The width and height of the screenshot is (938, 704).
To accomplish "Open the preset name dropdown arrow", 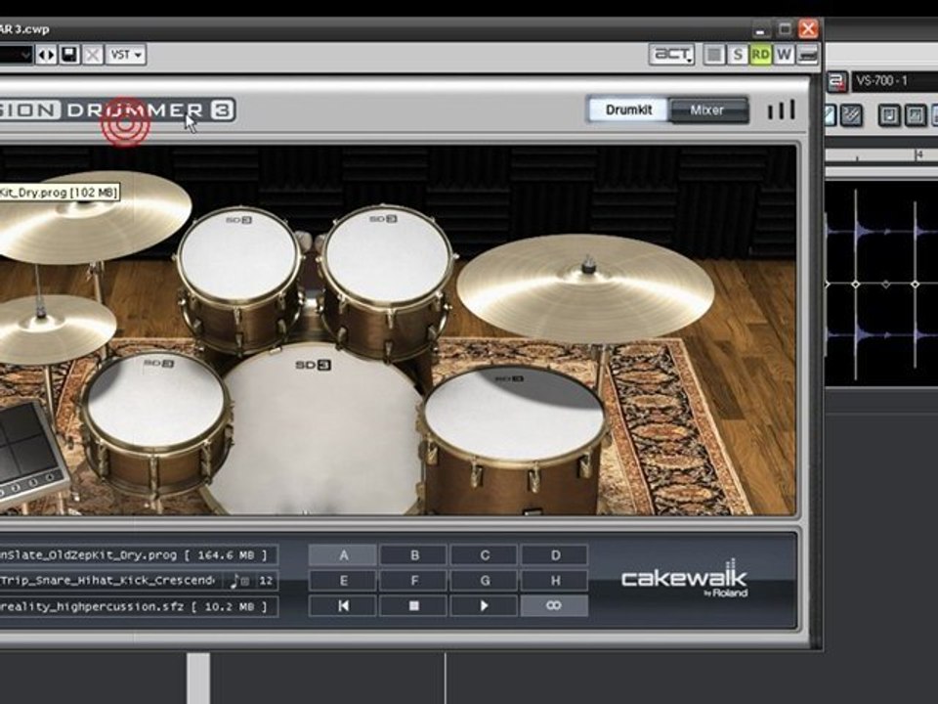I will tap(25, 55).
